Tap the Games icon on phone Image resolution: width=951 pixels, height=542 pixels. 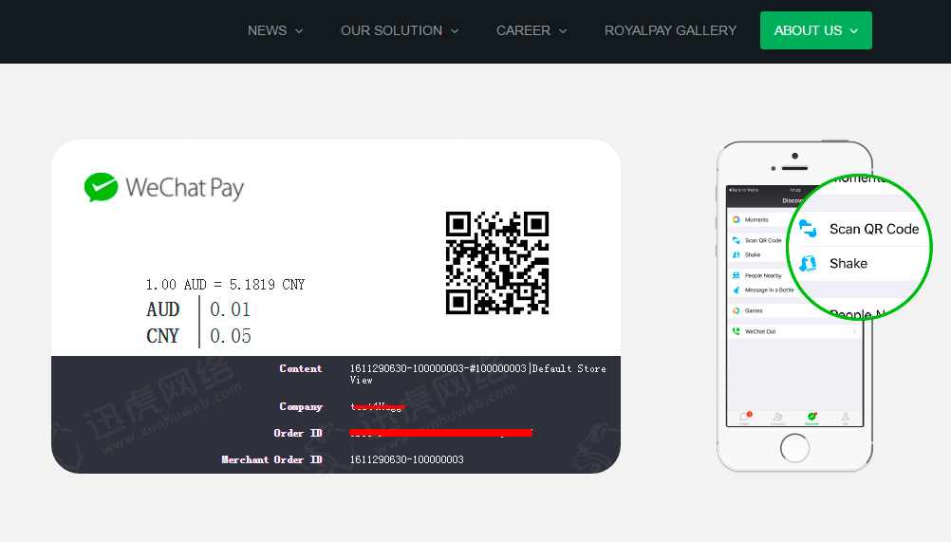(737, 310)
